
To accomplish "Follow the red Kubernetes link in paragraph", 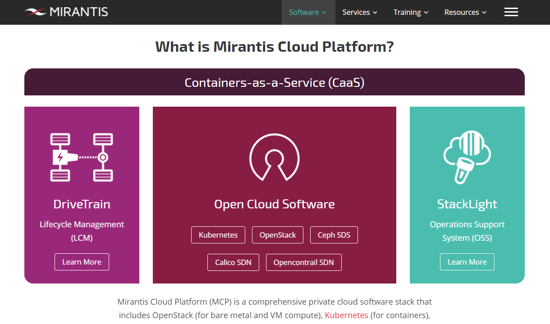I will click(x=347, y=315).
